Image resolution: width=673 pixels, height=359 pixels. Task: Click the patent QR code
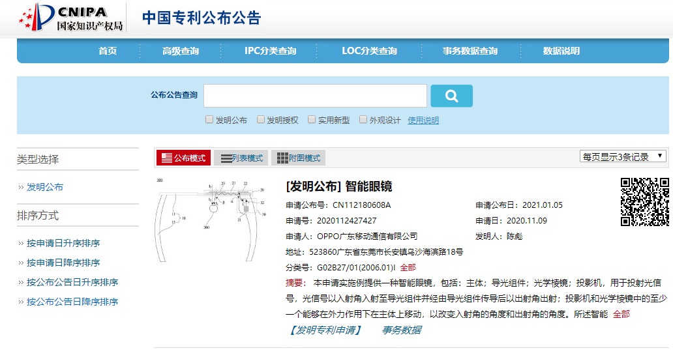coord(644,202)
